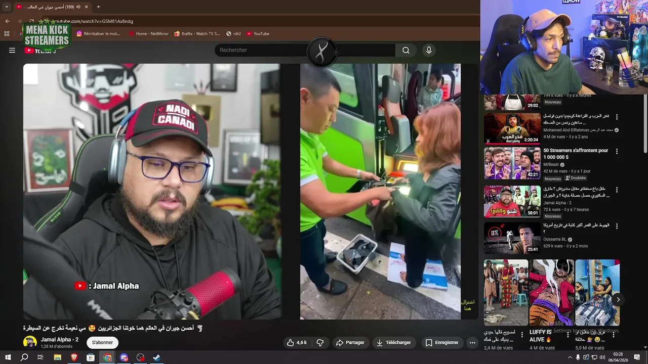Open more actions three-dot menu below video
Image resolution: width=648 pixels, height=364 pixels.
coord(472,342)
